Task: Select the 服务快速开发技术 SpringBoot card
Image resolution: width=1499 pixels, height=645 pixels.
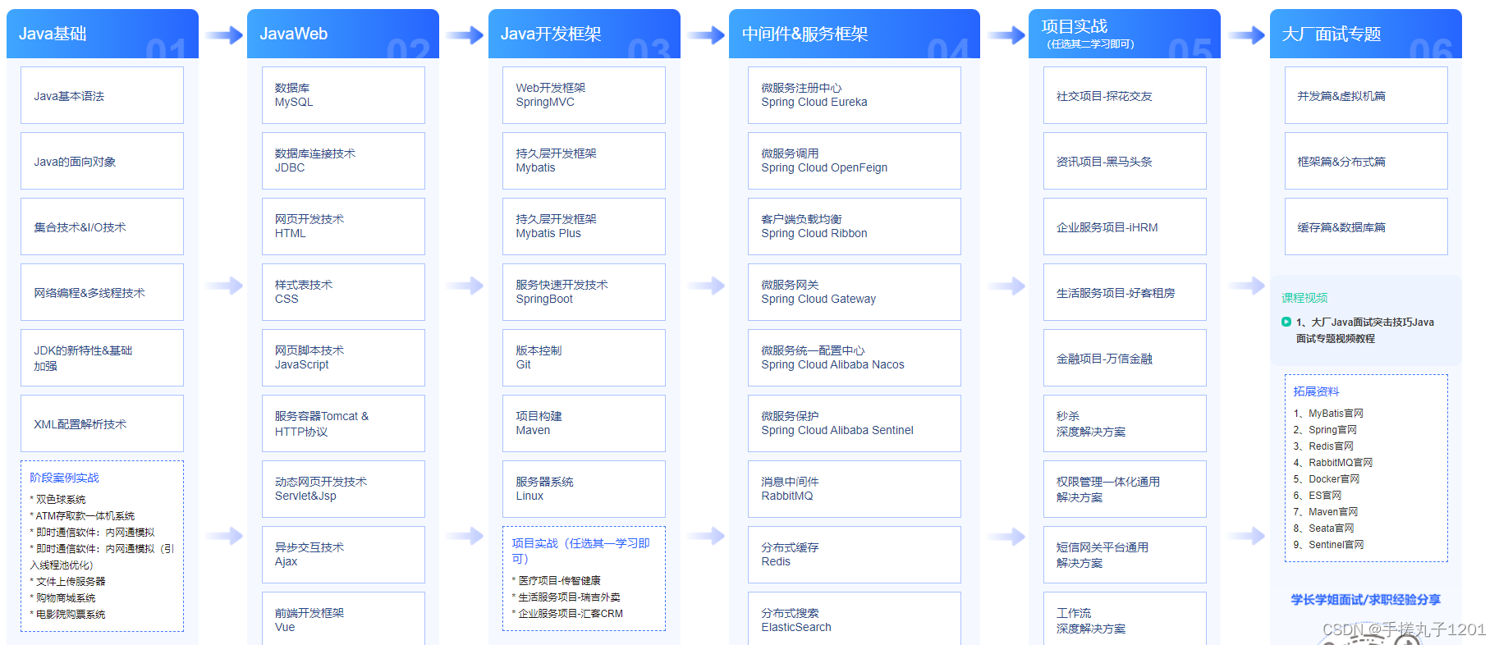Action: (584, 292)
